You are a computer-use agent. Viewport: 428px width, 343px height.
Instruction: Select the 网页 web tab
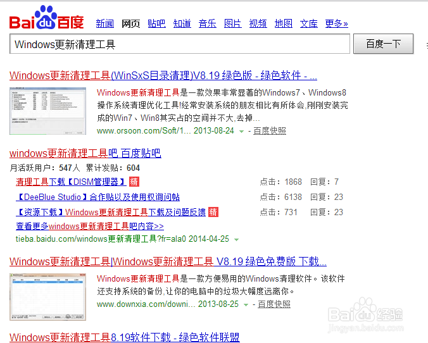click(131, 24)
